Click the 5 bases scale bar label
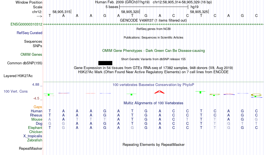This screenshot has width=264, height=155. (x=112, y=7)
